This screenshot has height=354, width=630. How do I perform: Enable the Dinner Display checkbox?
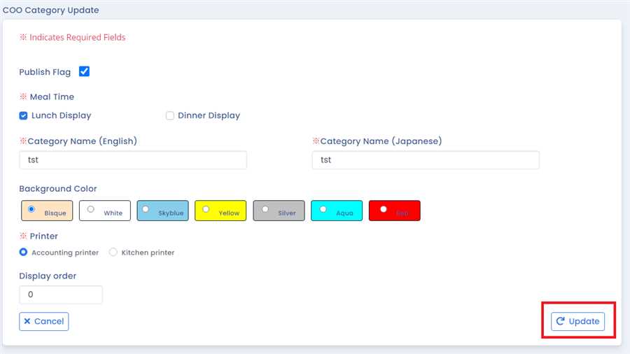coord(170,115)
